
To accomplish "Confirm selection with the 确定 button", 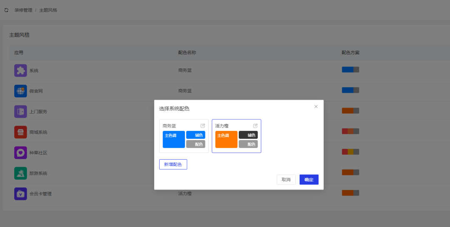I will (x=309, y=180).
